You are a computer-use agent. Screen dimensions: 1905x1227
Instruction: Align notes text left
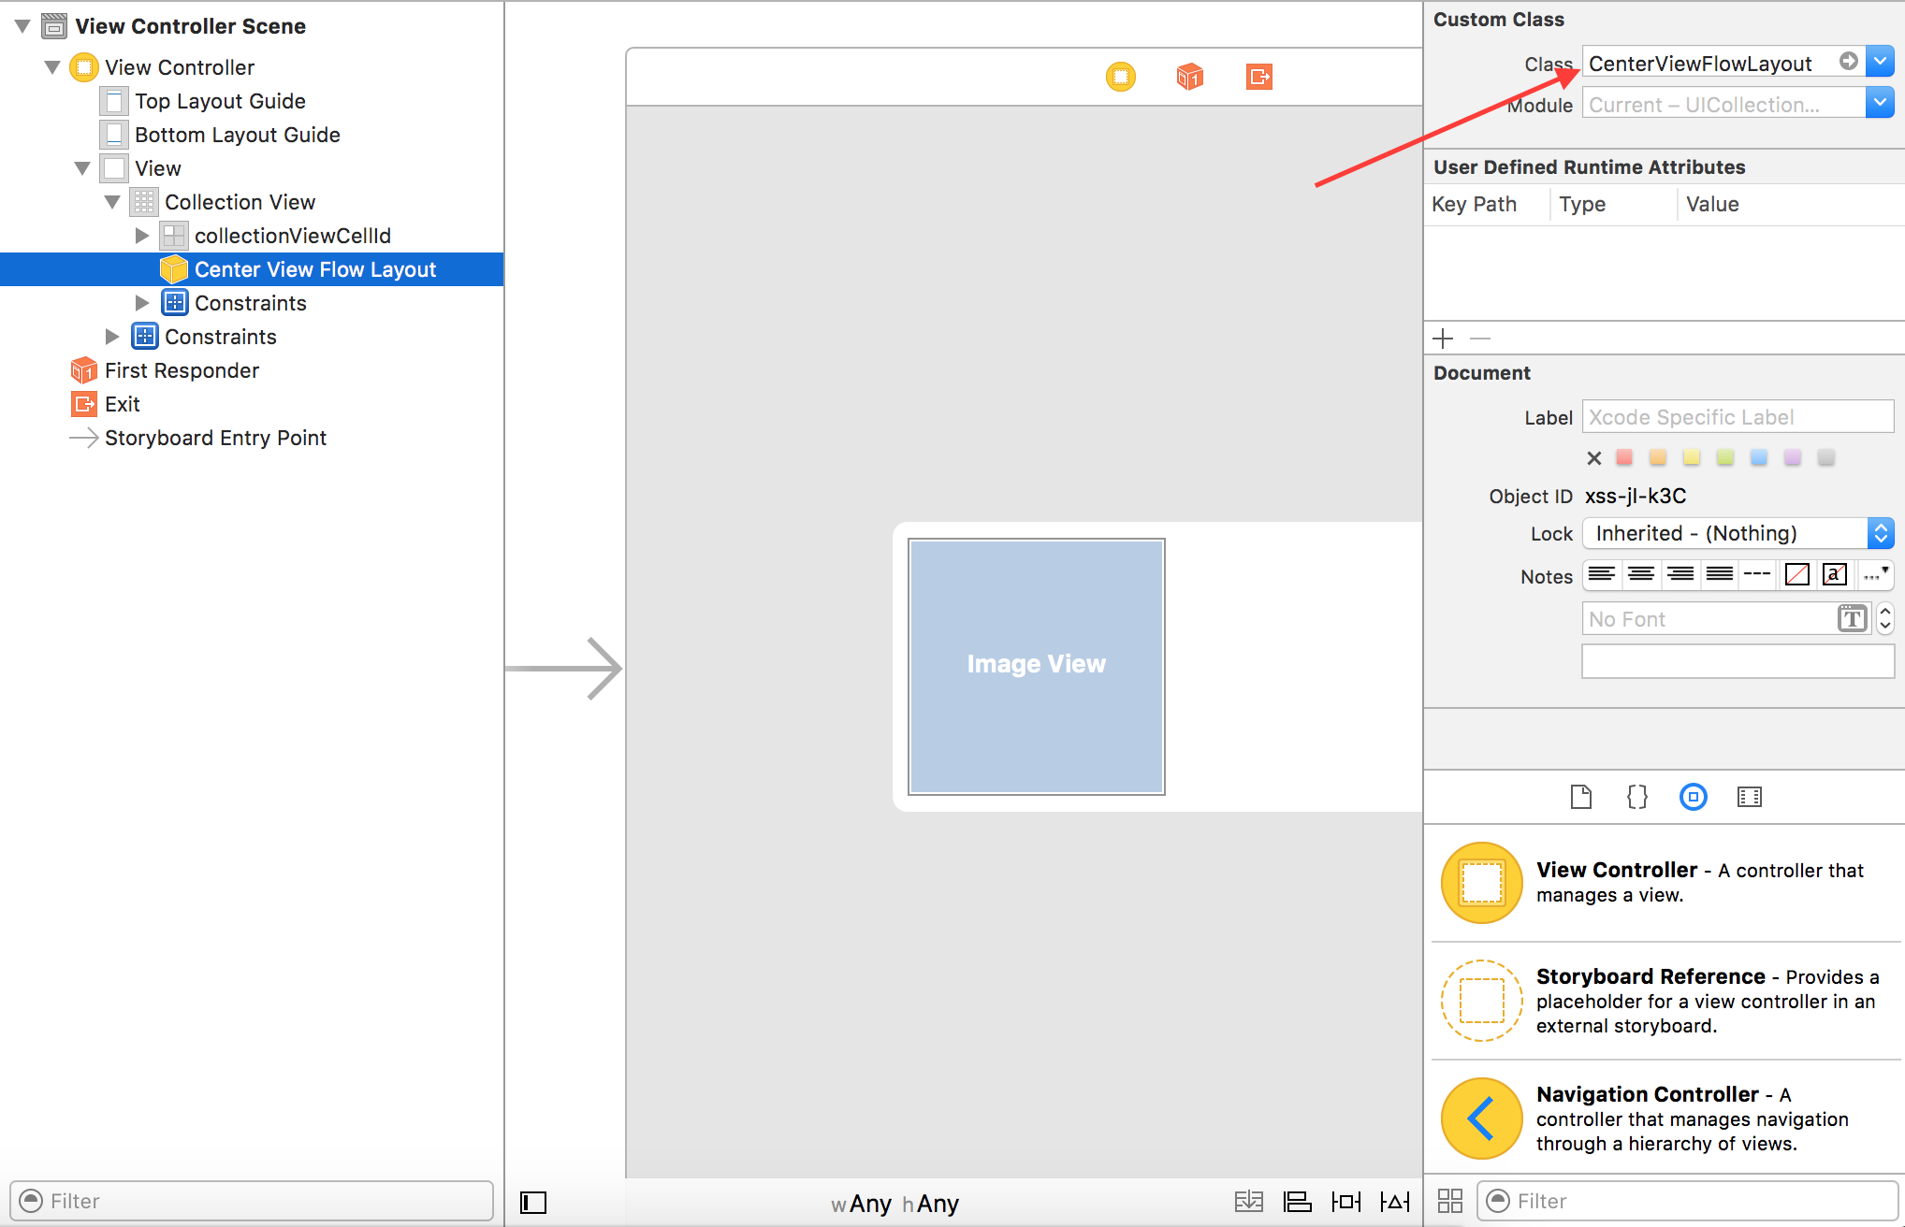(1602, 574)
